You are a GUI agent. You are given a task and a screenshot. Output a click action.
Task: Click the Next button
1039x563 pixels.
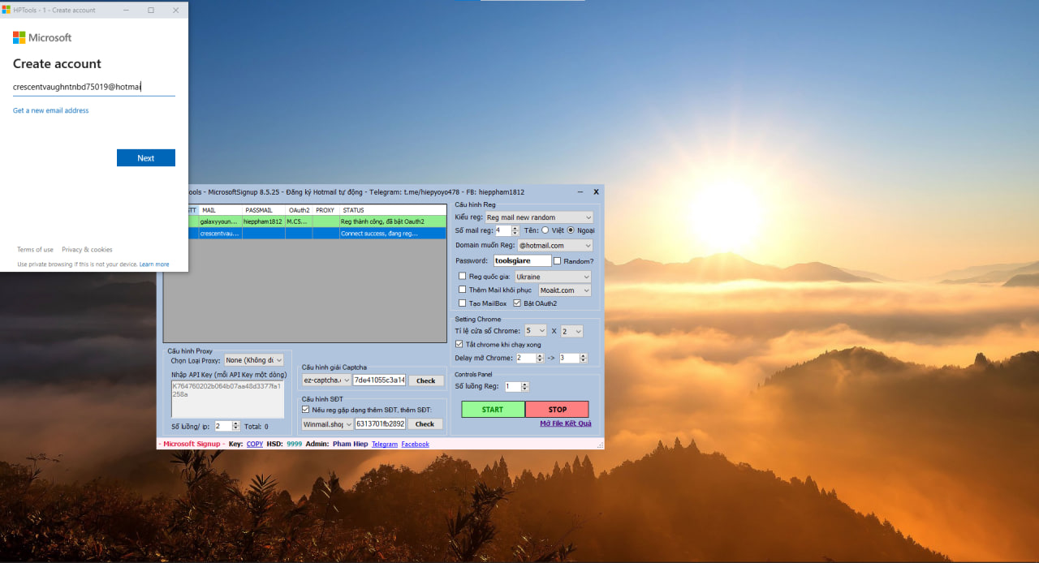pos(146,158)
